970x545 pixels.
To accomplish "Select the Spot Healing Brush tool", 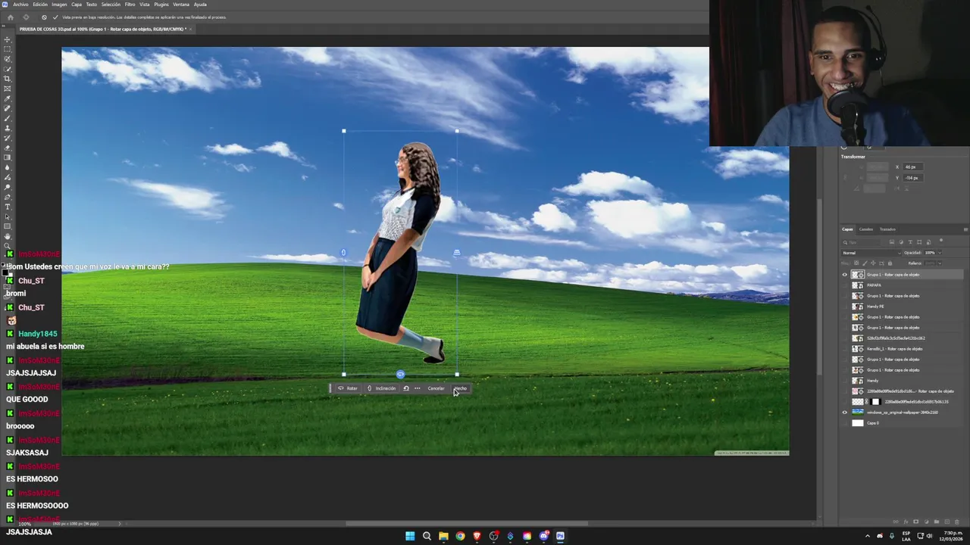I will click(x=8, y=108).
